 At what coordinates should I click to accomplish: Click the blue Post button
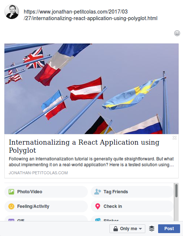pyautogui.click(x=169, y=229)
